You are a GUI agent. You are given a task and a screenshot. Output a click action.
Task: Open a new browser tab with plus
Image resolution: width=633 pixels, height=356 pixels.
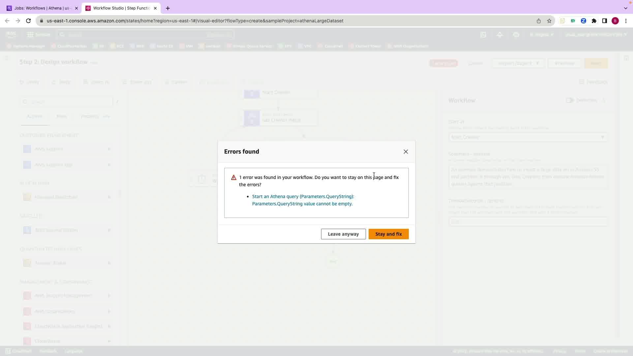(x=168, y=8)
